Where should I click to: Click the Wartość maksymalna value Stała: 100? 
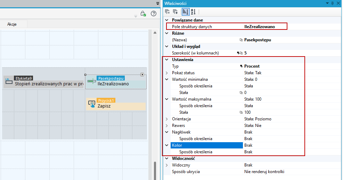tap(253, 99)
